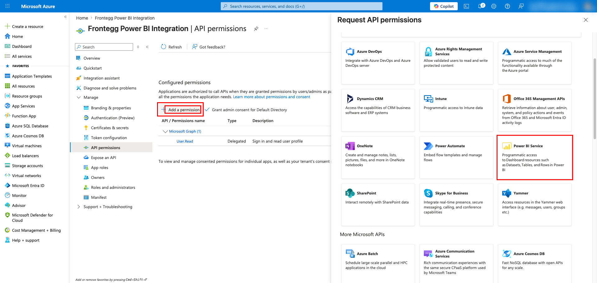Collapse the Microsoft Graph (1) group
597x283 pixels.
coord(165,131)
